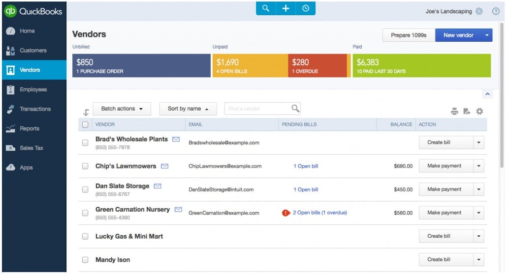This screenshot has height=276, width=507.
Task: Click the Apps cloud icon
Action: pyautogui.click(x=10, y=167)
